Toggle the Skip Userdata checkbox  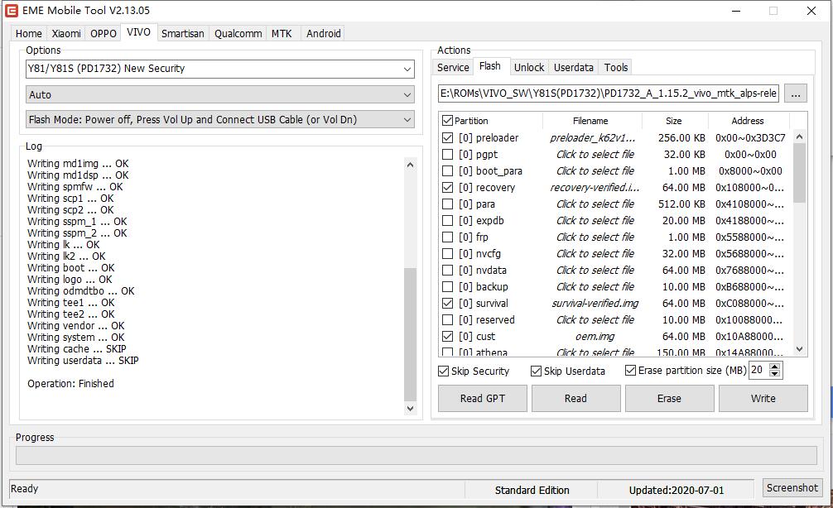coord(536,371)
